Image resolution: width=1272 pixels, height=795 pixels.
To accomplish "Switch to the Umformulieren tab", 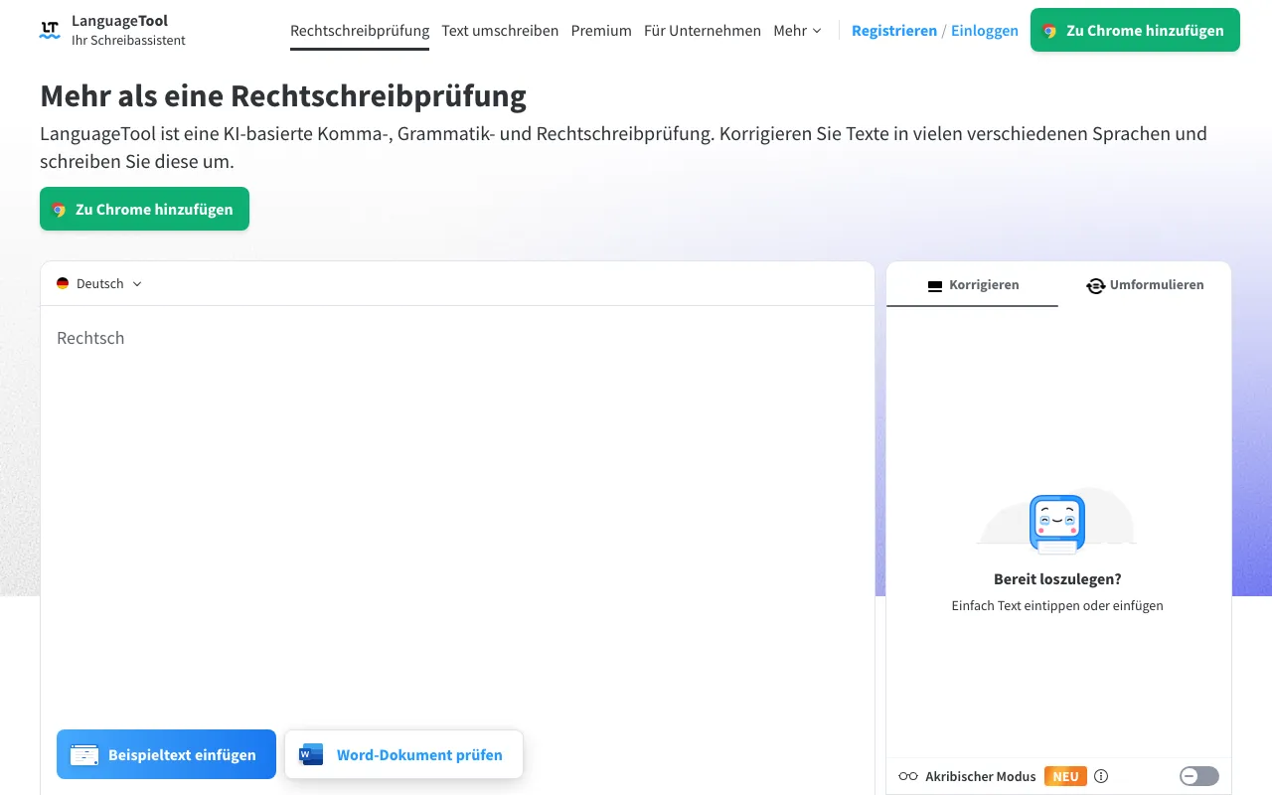I will [x=1145, y=285].
